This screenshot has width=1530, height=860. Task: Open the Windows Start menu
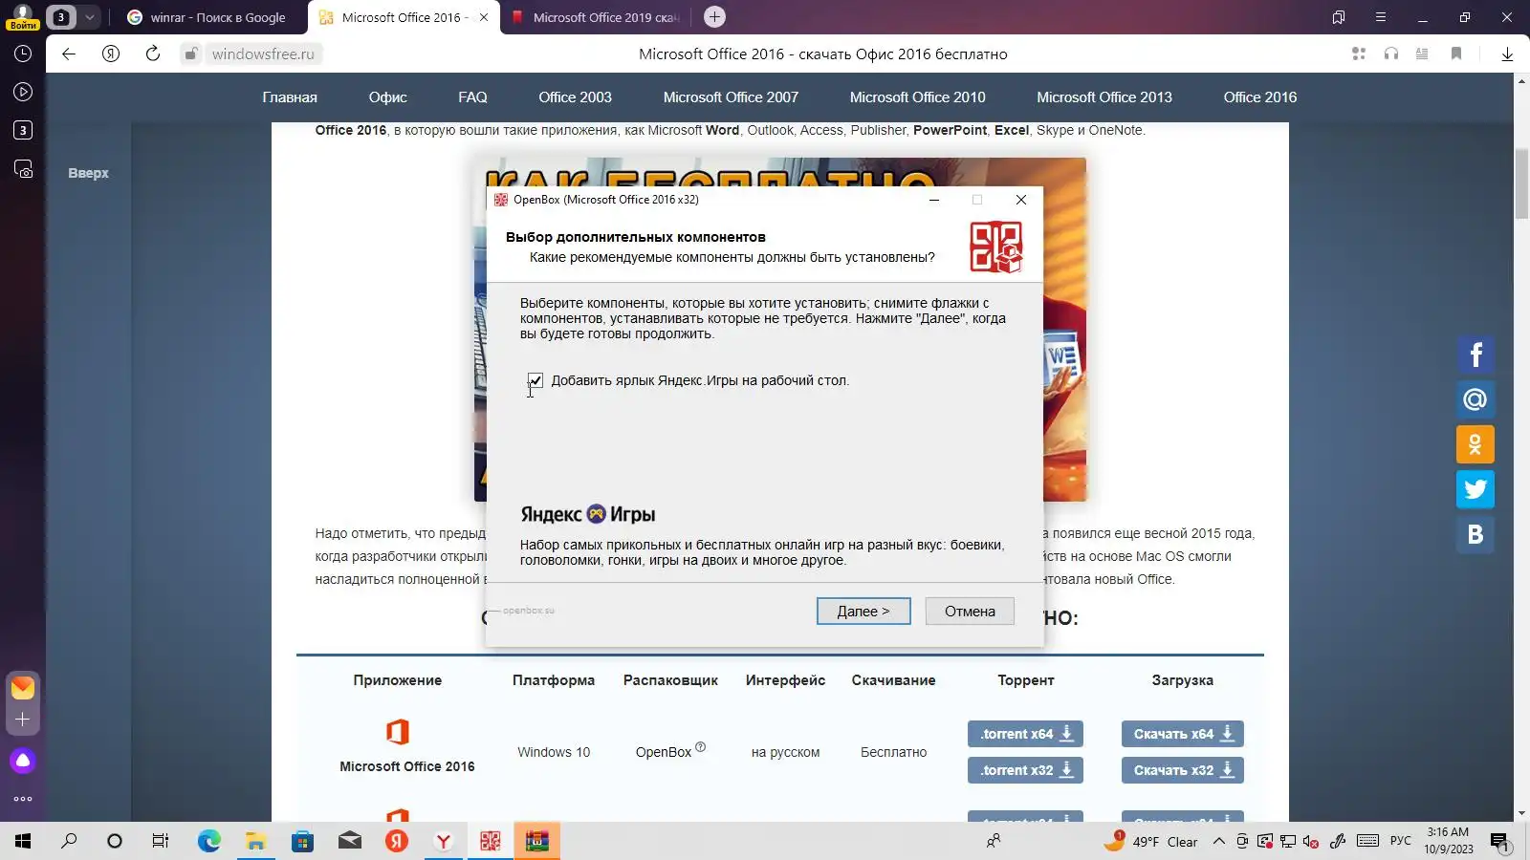click(23, 841)
